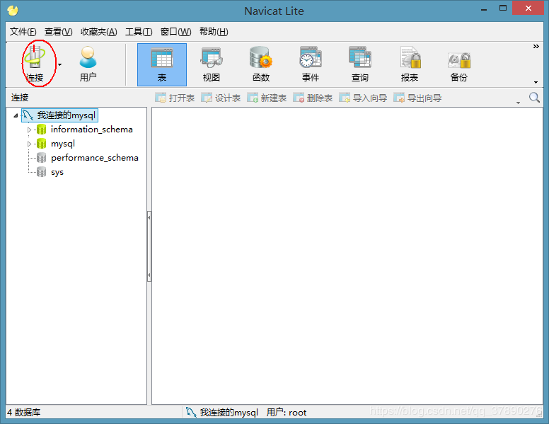
Task: Expand the mysql database node
Action: click(30, 144)
